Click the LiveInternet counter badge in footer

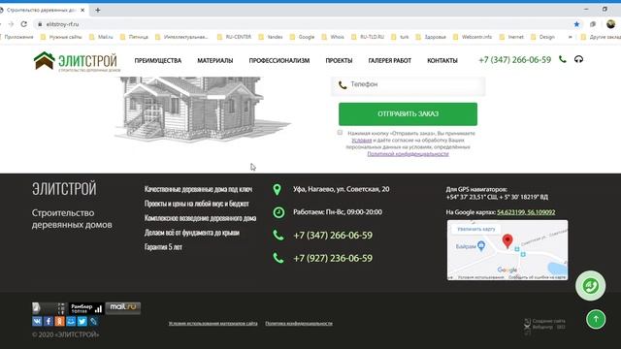point(49,308)
